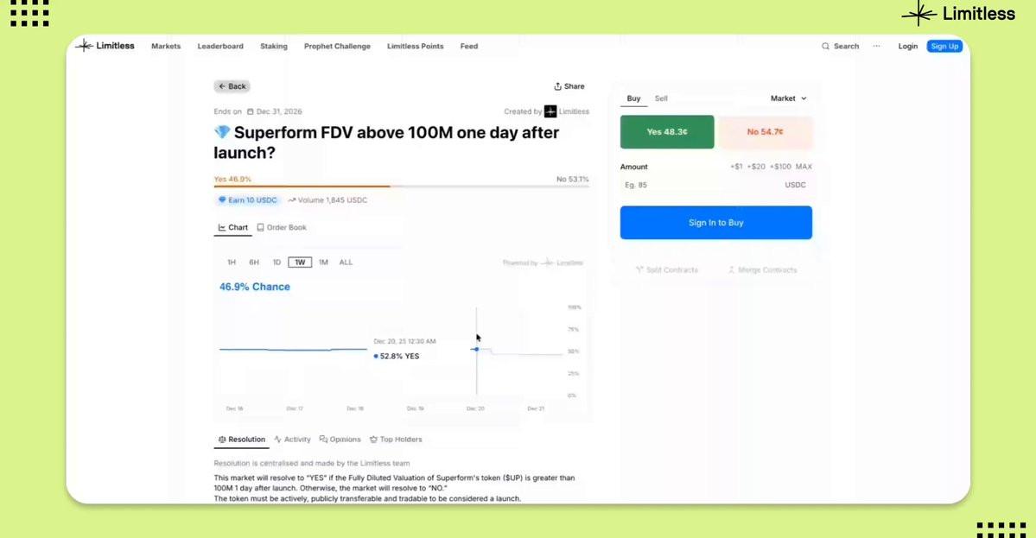
Task: Click the Dec 31, 2026 end date
Action: click(274, 111)
